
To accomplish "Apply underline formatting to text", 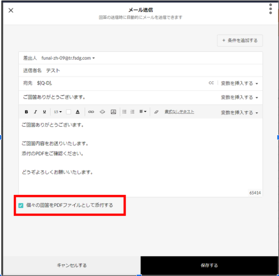I will pyautogui.click(x=44, y=112).
